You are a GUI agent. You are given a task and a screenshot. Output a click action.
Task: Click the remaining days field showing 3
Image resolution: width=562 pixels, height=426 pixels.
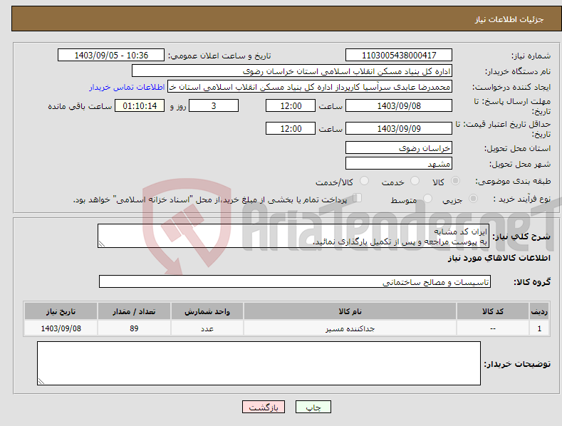[214, 105]
